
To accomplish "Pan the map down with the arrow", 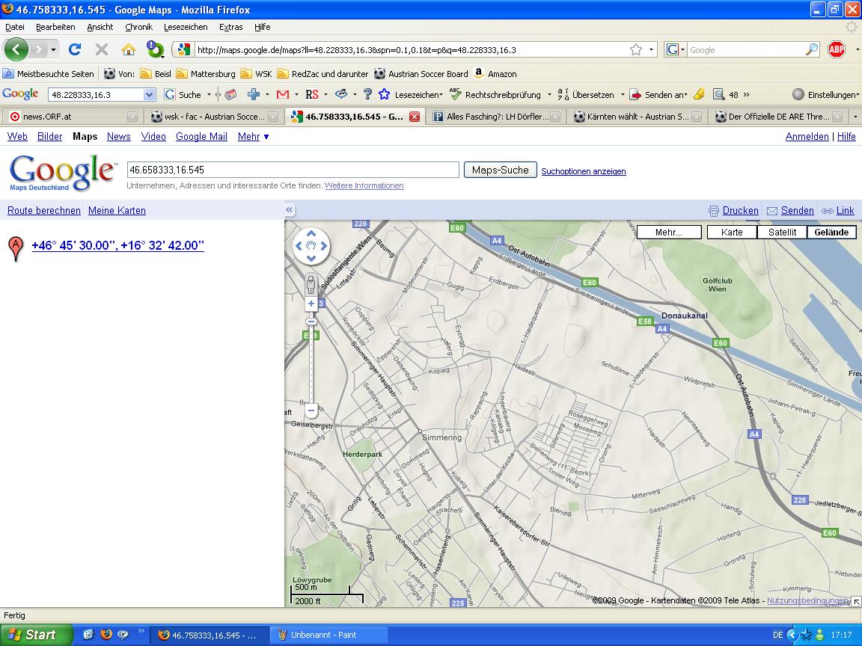I will point(311,258).
